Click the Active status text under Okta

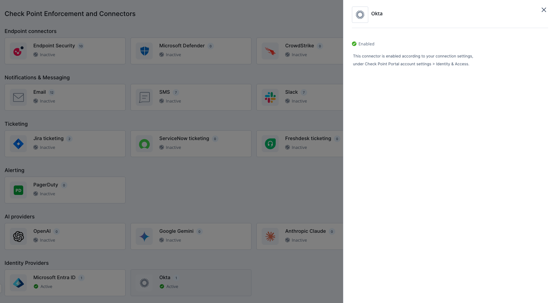[x=172, y=287]
